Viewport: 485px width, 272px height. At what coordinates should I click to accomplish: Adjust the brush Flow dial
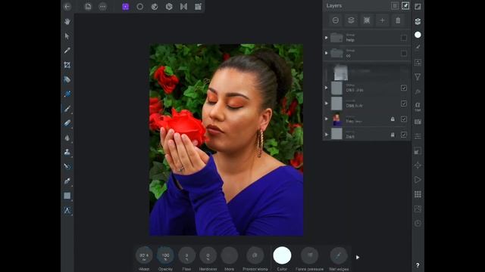coord(186,255)
